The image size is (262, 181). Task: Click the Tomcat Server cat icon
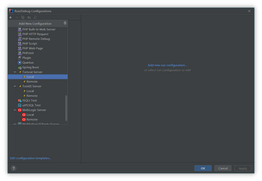point(20,72)
